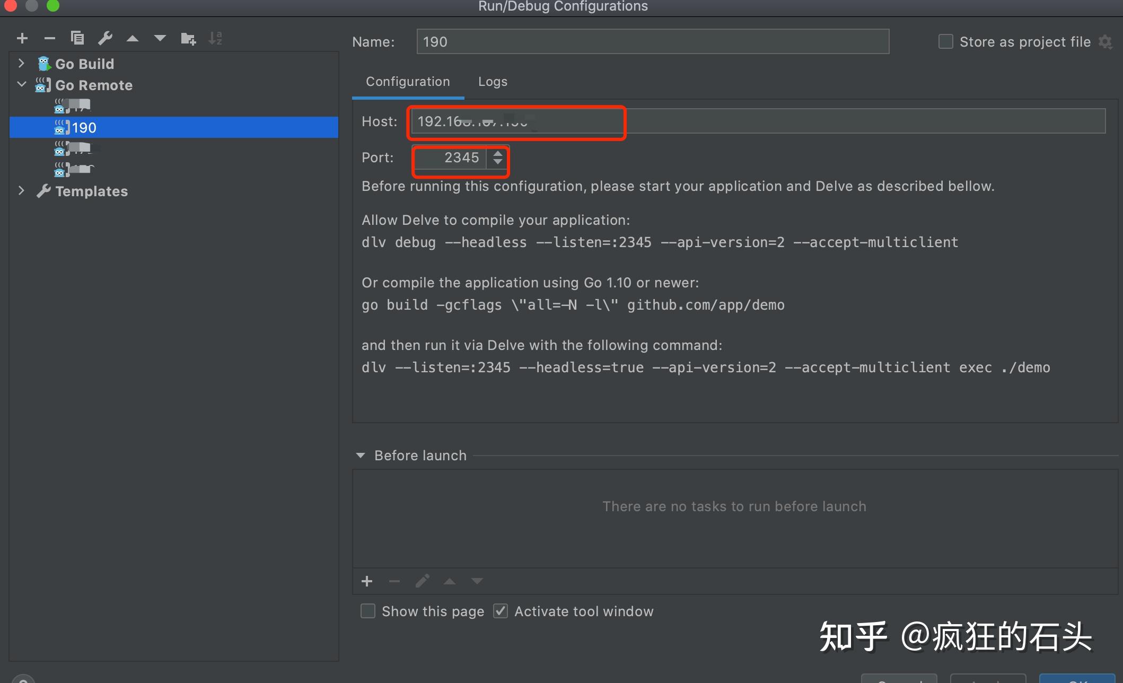Open Store as project file settings gear
Viewport: 1123px width, 683px height.
1106,42
